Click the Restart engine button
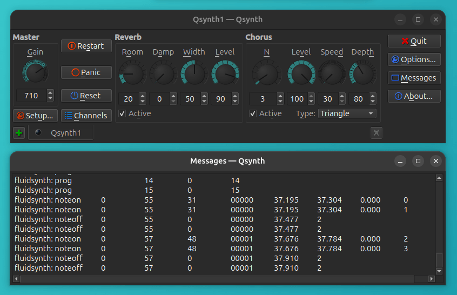This screenshot has height=295, width=457. pyautogui.click(x=86, y=46)
